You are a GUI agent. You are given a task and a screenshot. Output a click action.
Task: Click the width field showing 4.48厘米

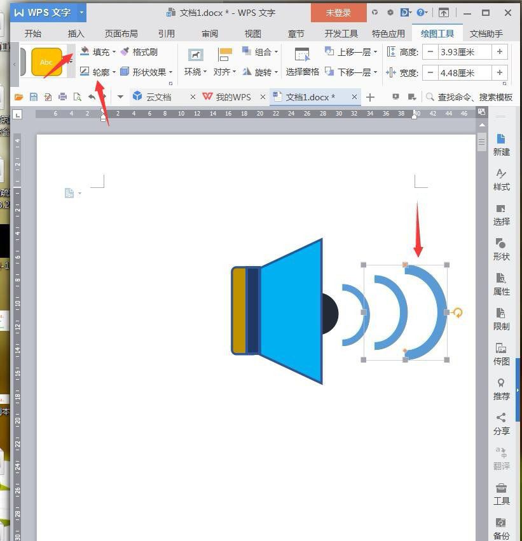(x=465, y=73)
